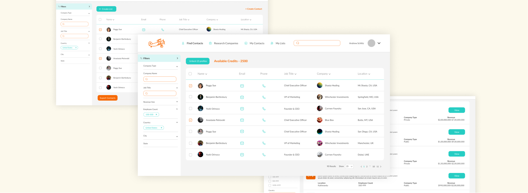Remove United States chip in front window
528x193 pixels.
pos(161,128)
